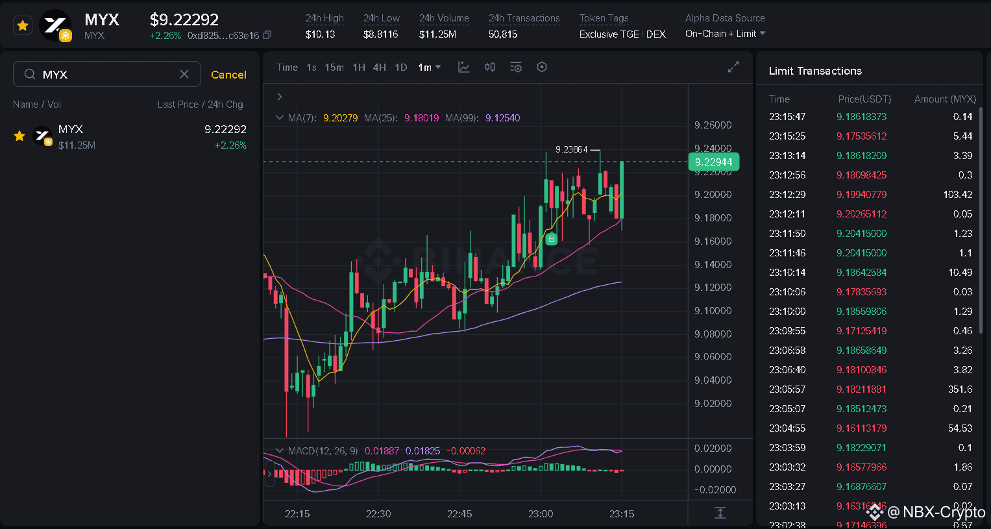Switch chart to the 15m interval
Image resolution: width=991 pixels, height=529 pixels.
point(334,68)
